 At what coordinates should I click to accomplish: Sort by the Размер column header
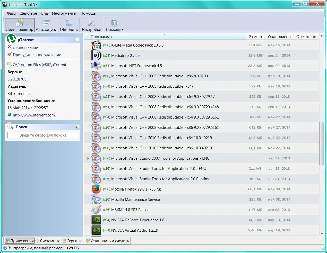click(x=255, y=37)
